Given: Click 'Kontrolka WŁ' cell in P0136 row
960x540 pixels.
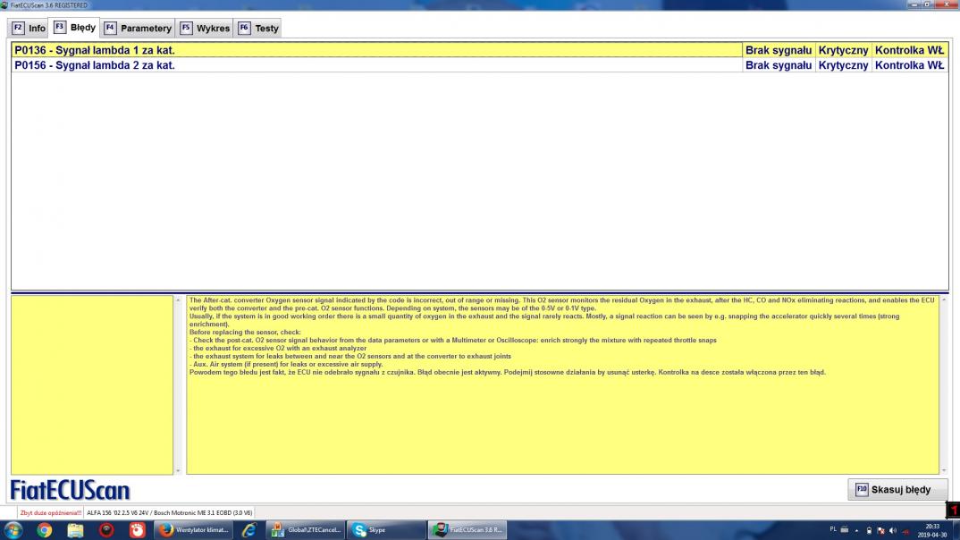Looking at the screenshot, I should pos(909,50).
